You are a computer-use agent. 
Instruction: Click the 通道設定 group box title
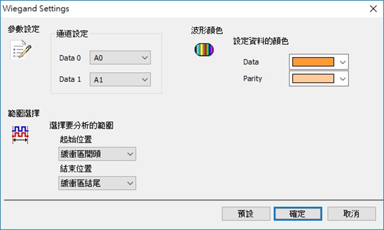[x=72, y=34]
